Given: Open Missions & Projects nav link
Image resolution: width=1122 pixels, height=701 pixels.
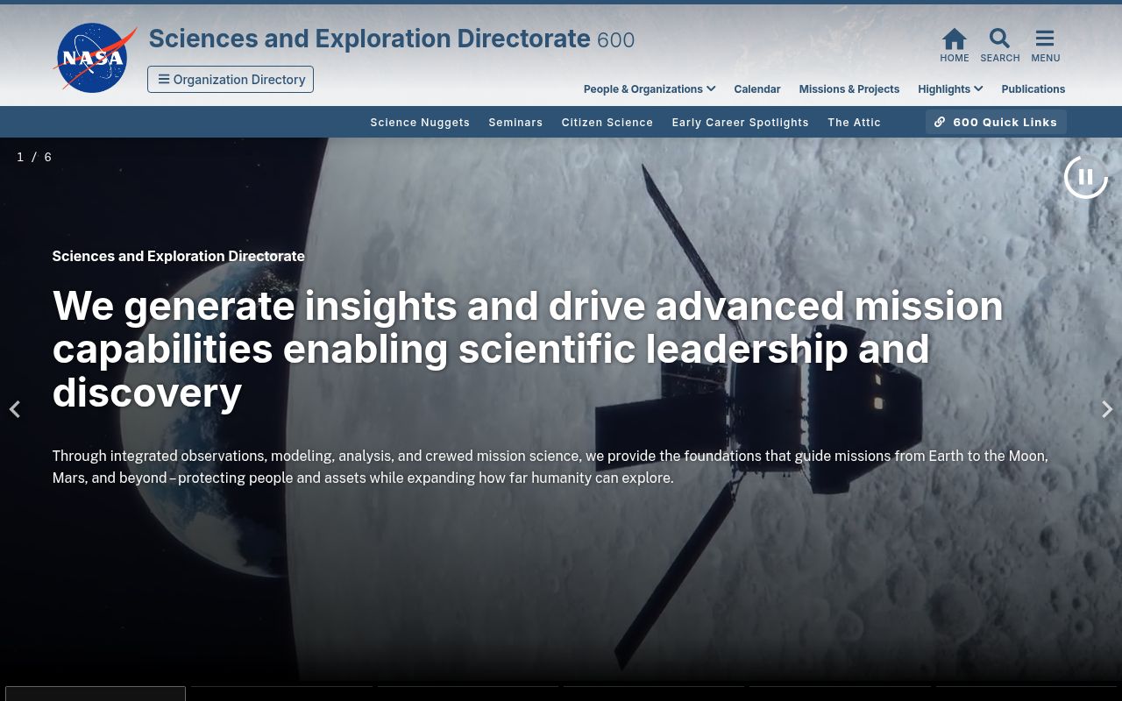Looking at the screenshot, I should 849,89.
